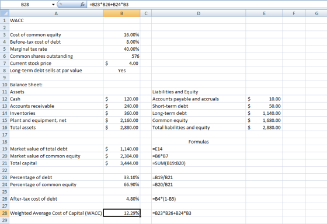327x224 pixels.
Task: Click the =B23*B26+B24*B3 text in column D
Action: [172, 213]
